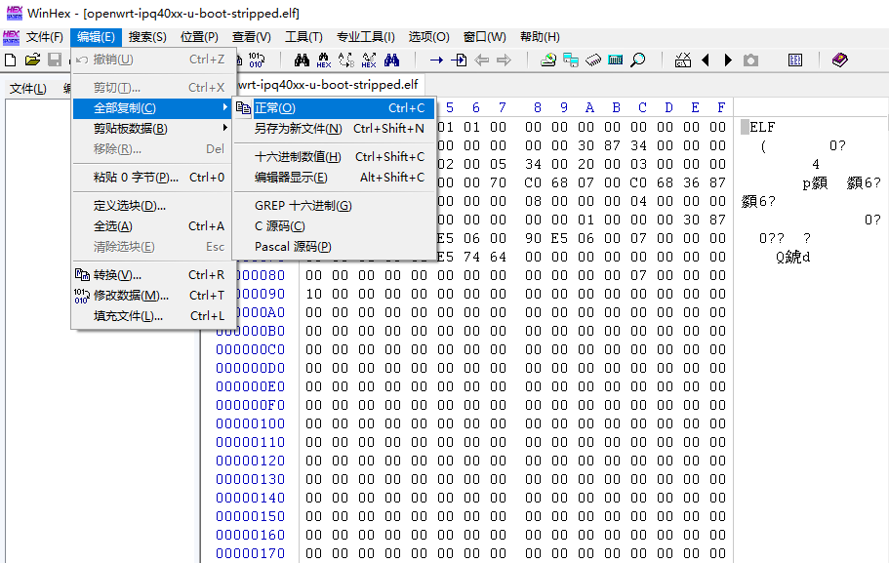The image size is (889, 563).
Task: Open the 查看(V) menu
Action: [x=251, y=37]
